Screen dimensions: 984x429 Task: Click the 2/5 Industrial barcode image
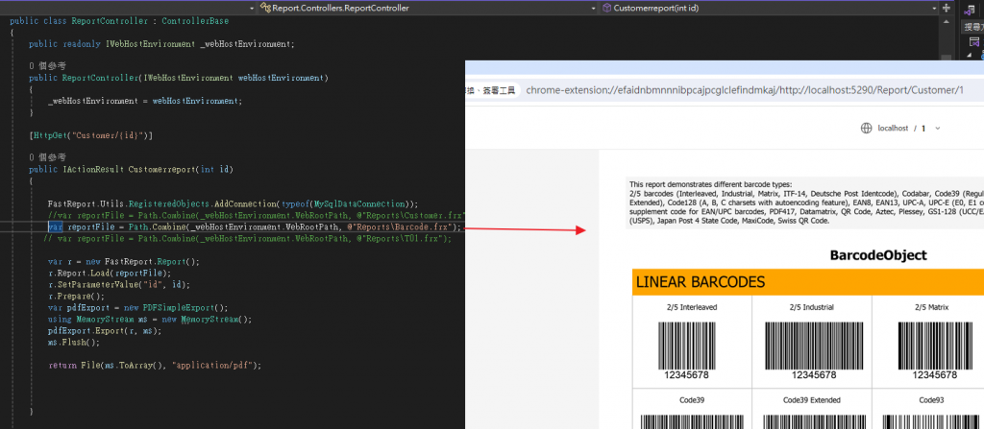(x=814, y=346)
